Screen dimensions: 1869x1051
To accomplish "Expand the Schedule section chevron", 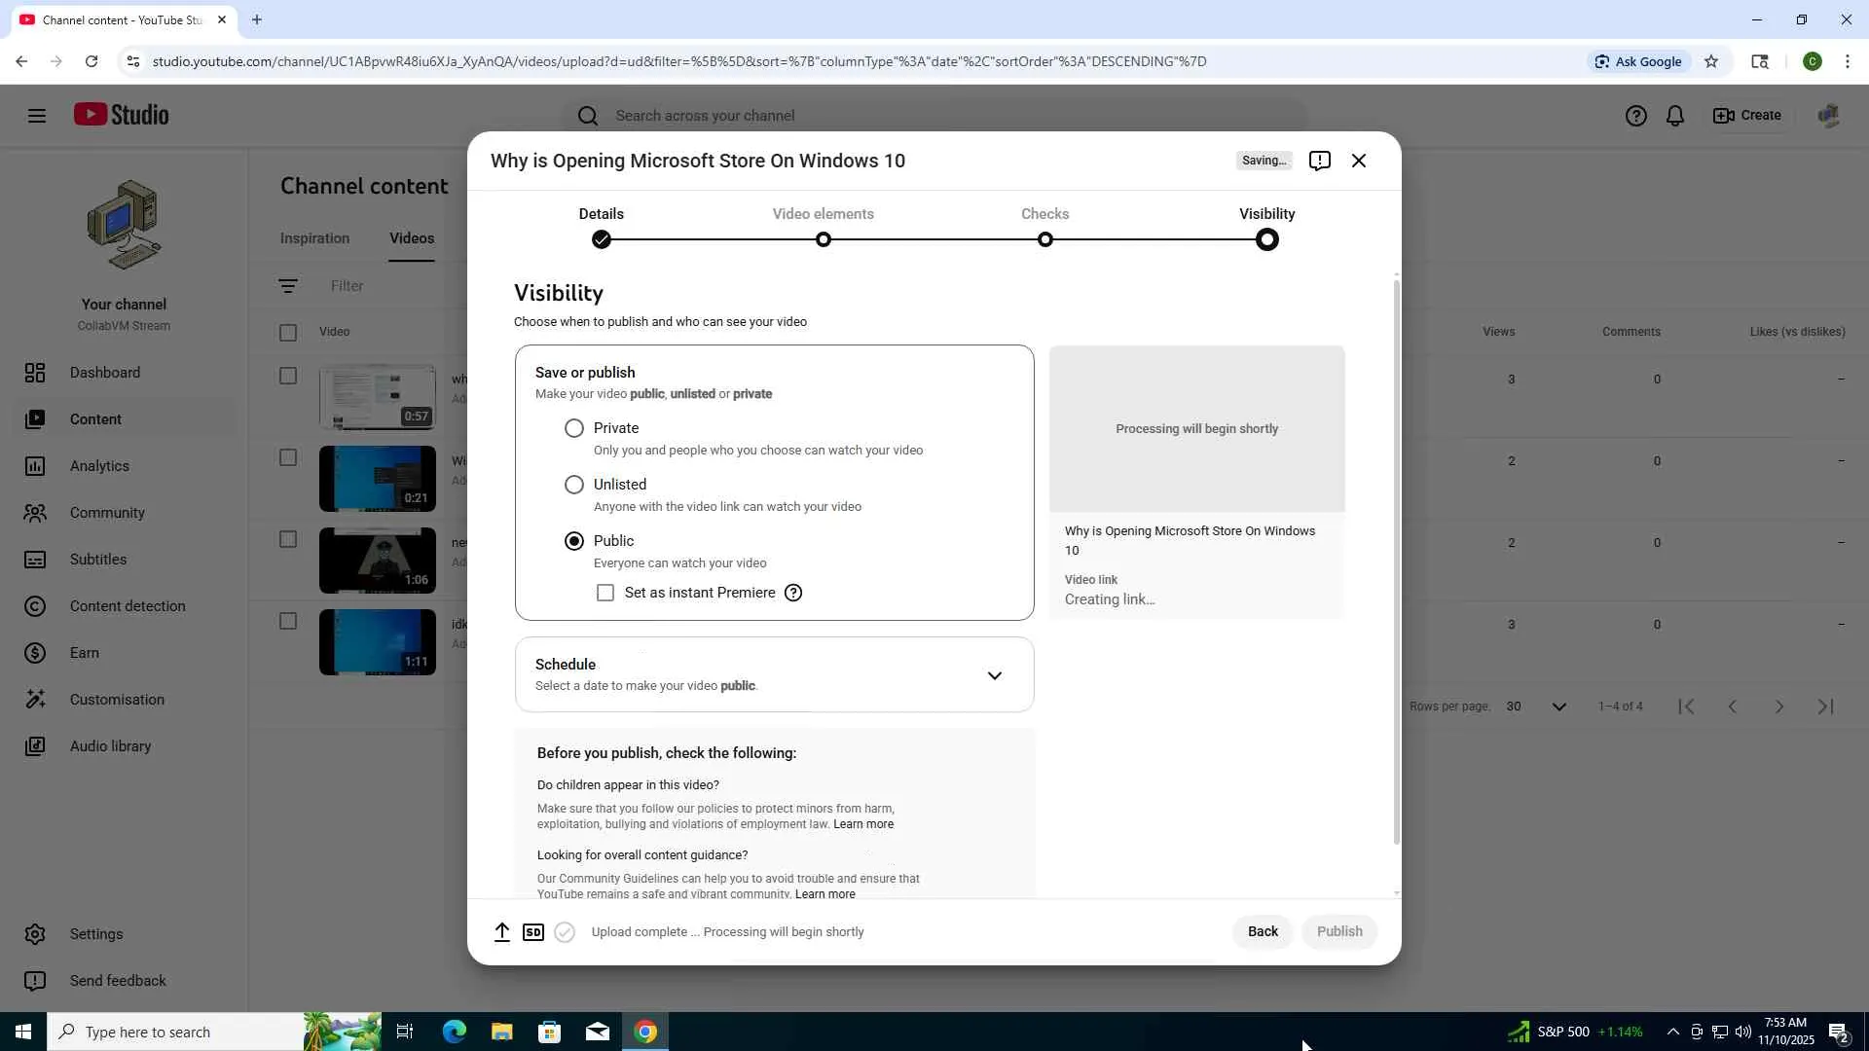I will click(x=994, y=675).
